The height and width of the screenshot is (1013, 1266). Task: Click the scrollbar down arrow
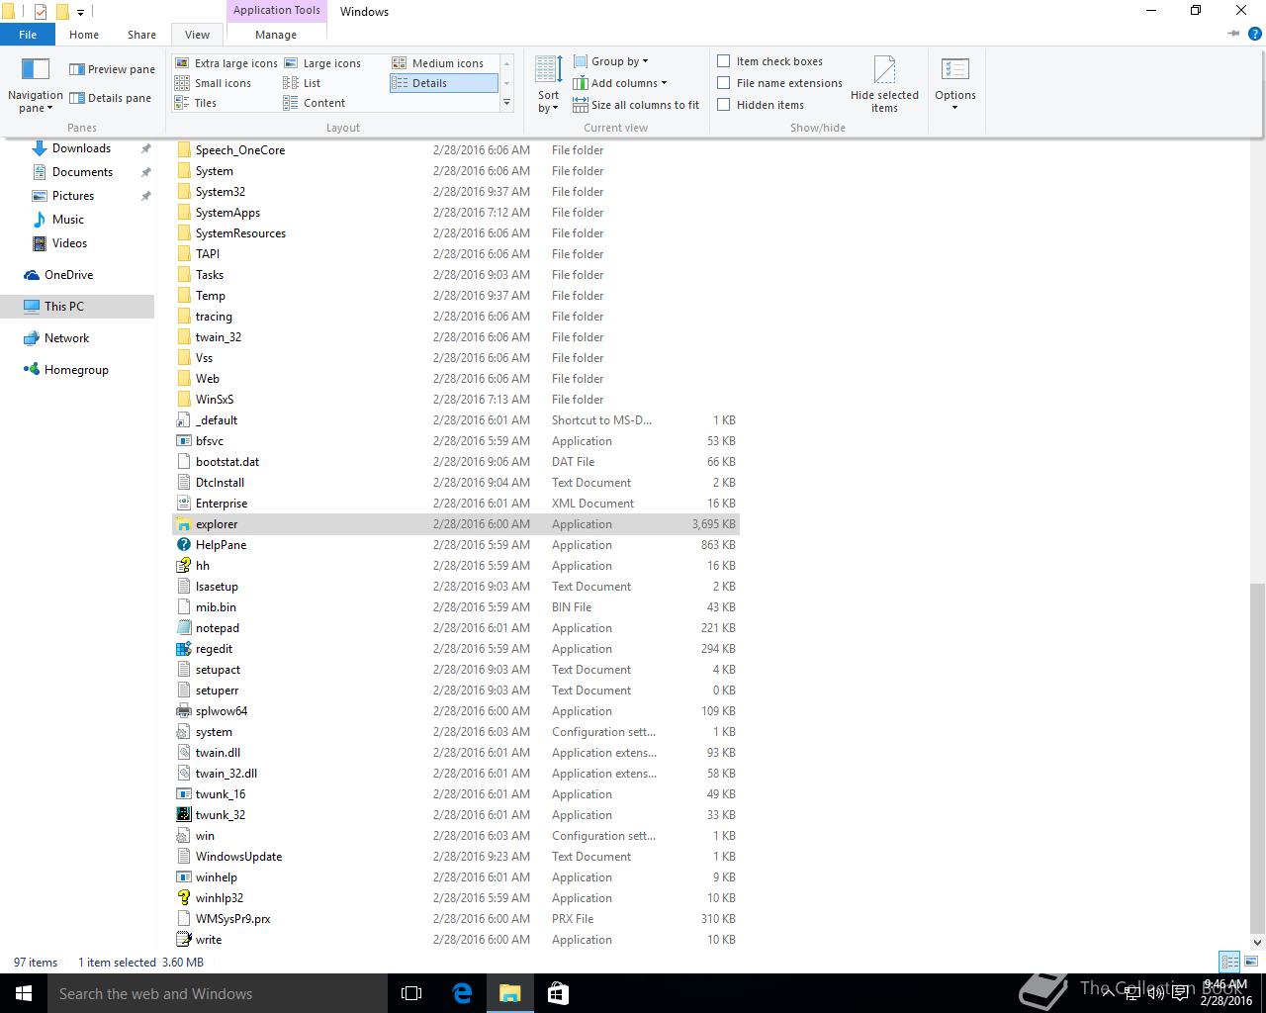coord(1257,942)
